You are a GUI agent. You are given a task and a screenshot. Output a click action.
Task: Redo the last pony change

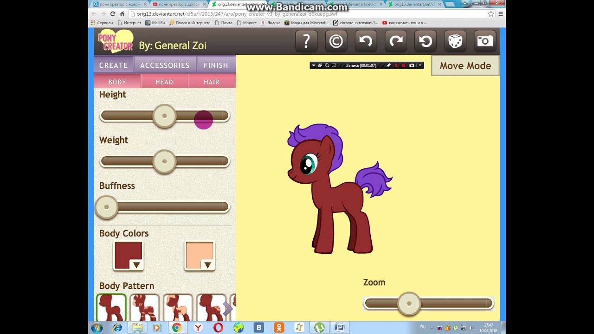[396, 41]
